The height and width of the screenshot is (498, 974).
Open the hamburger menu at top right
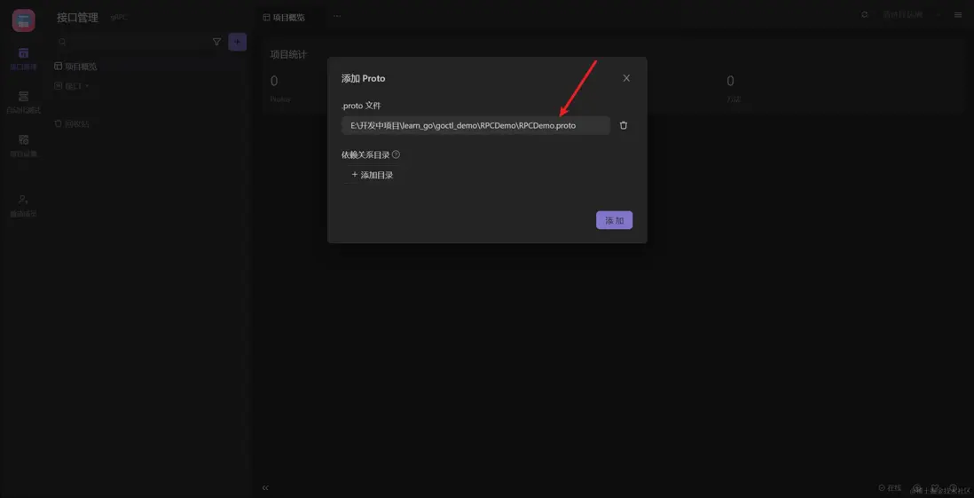pyautogui.click(x=958, y=15)
